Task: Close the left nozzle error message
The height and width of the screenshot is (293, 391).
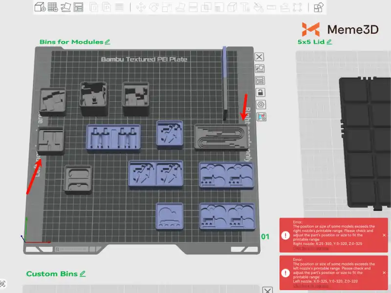Action: (x=384, y=272)
